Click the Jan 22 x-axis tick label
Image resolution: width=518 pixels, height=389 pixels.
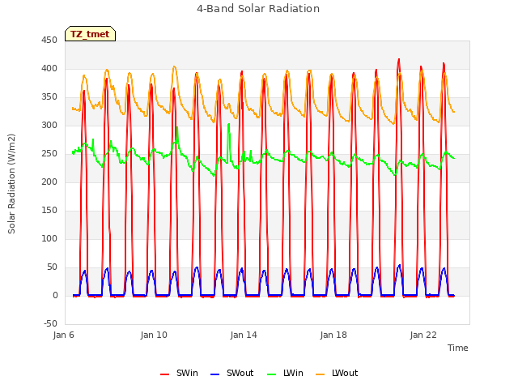(423, 335)
